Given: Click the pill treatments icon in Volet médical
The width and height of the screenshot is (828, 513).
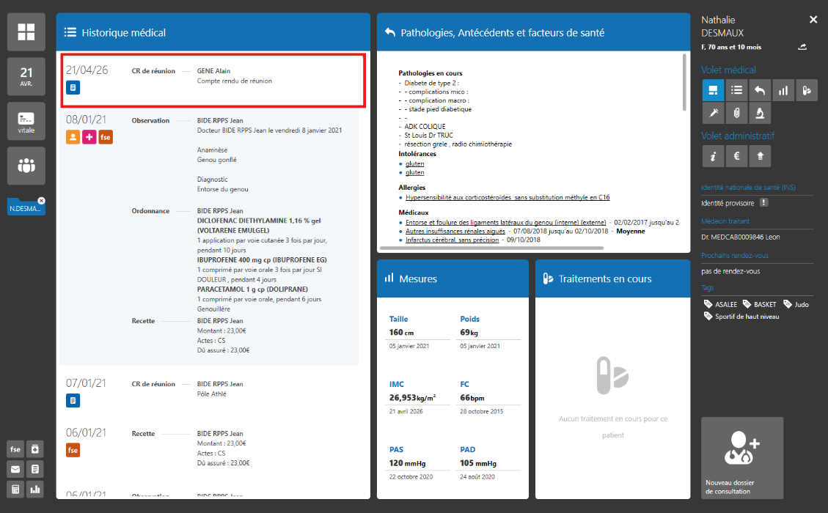Looking at the screenshot, I should coord(807,90).
